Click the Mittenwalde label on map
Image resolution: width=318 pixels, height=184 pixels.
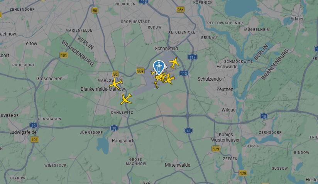(x=178, y=165)
